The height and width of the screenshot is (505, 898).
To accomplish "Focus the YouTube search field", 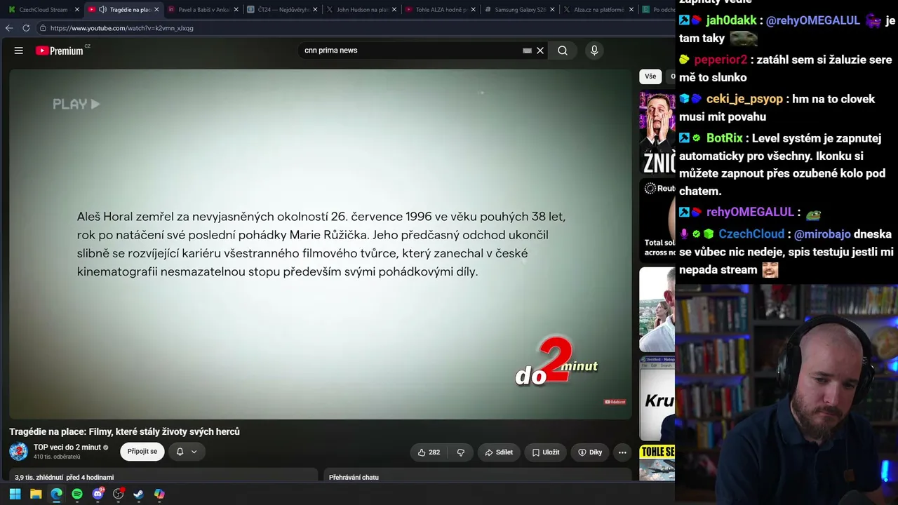I will click(410, 50).
